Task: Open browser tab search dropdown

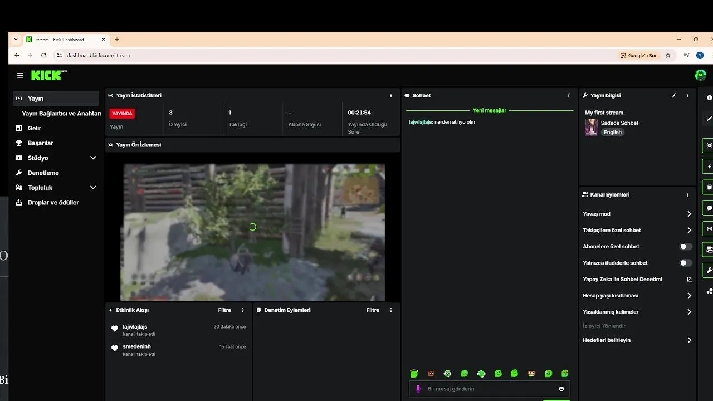Action: pos(16,40)
